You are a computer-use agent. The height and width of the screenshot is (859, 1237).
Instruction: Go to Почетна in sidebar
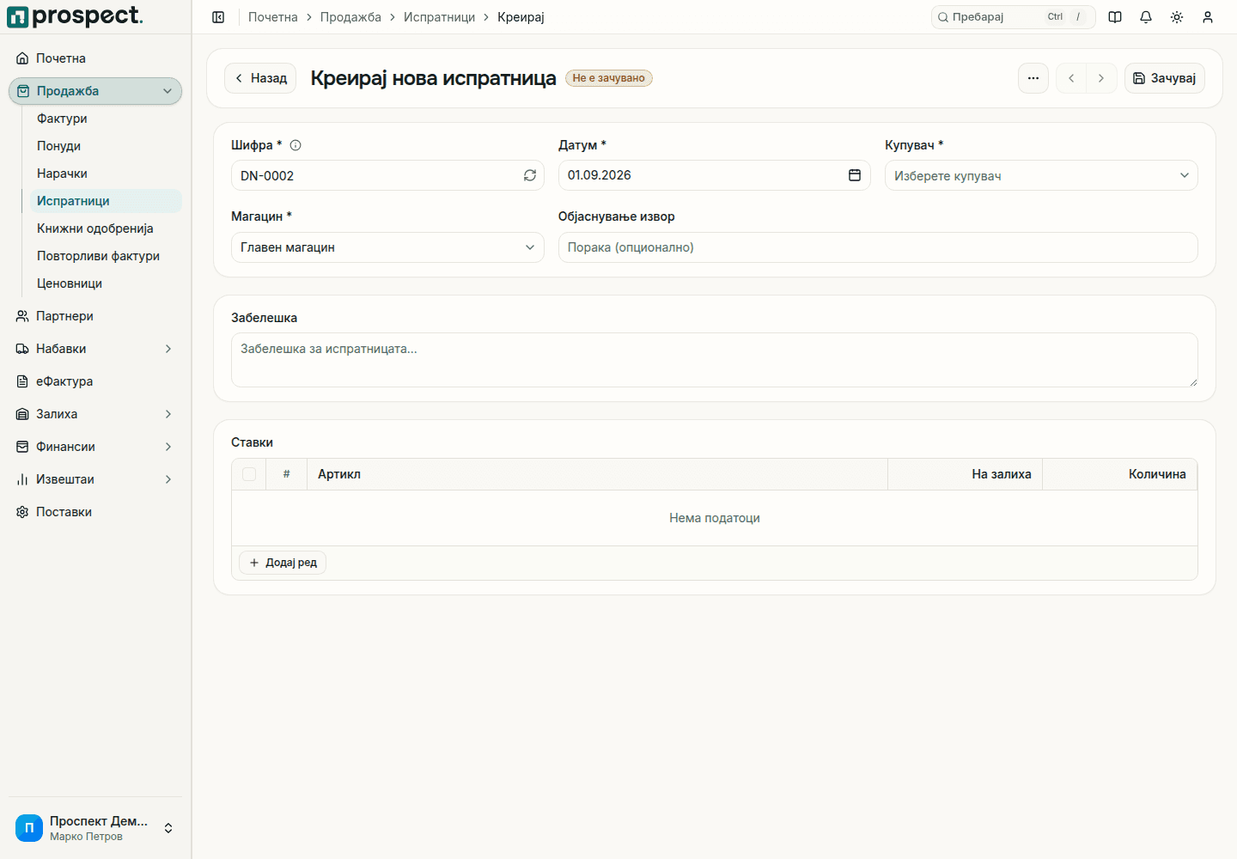pos(95,58)
